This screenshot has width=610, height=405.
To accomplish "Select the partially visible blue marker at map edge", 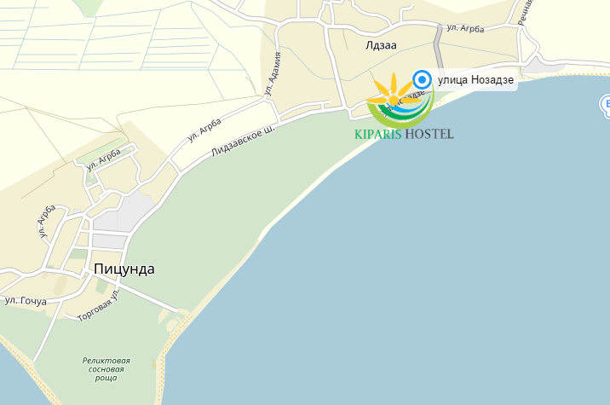I will click(x=606, y=105).
